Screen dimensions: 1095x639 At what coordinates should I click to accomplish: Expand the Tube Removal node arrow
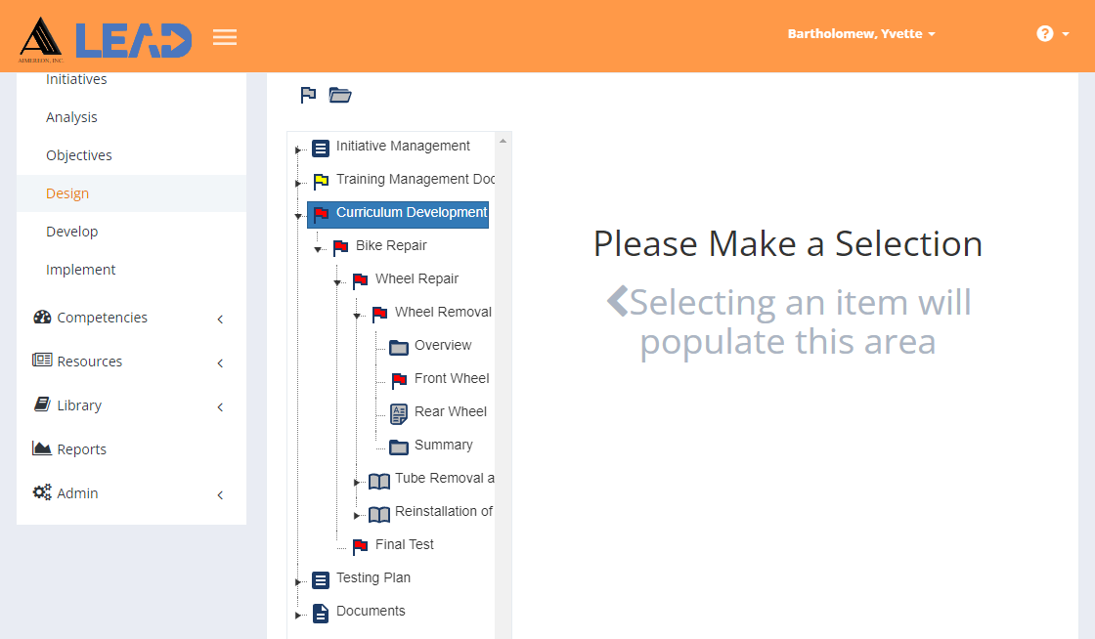tap(356, 482)
